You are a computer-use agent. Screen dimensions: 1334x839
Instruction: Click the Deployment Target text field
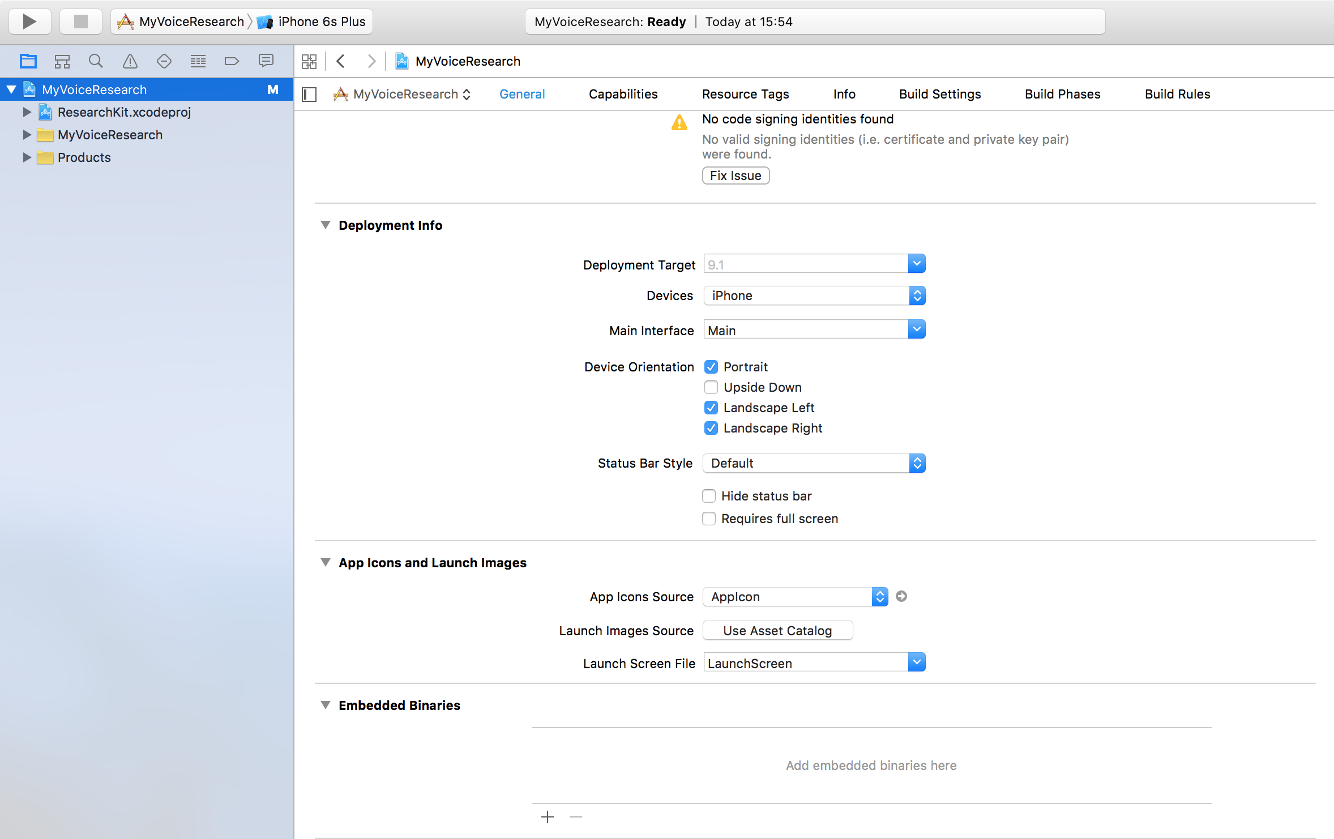(x=806, y=264)
